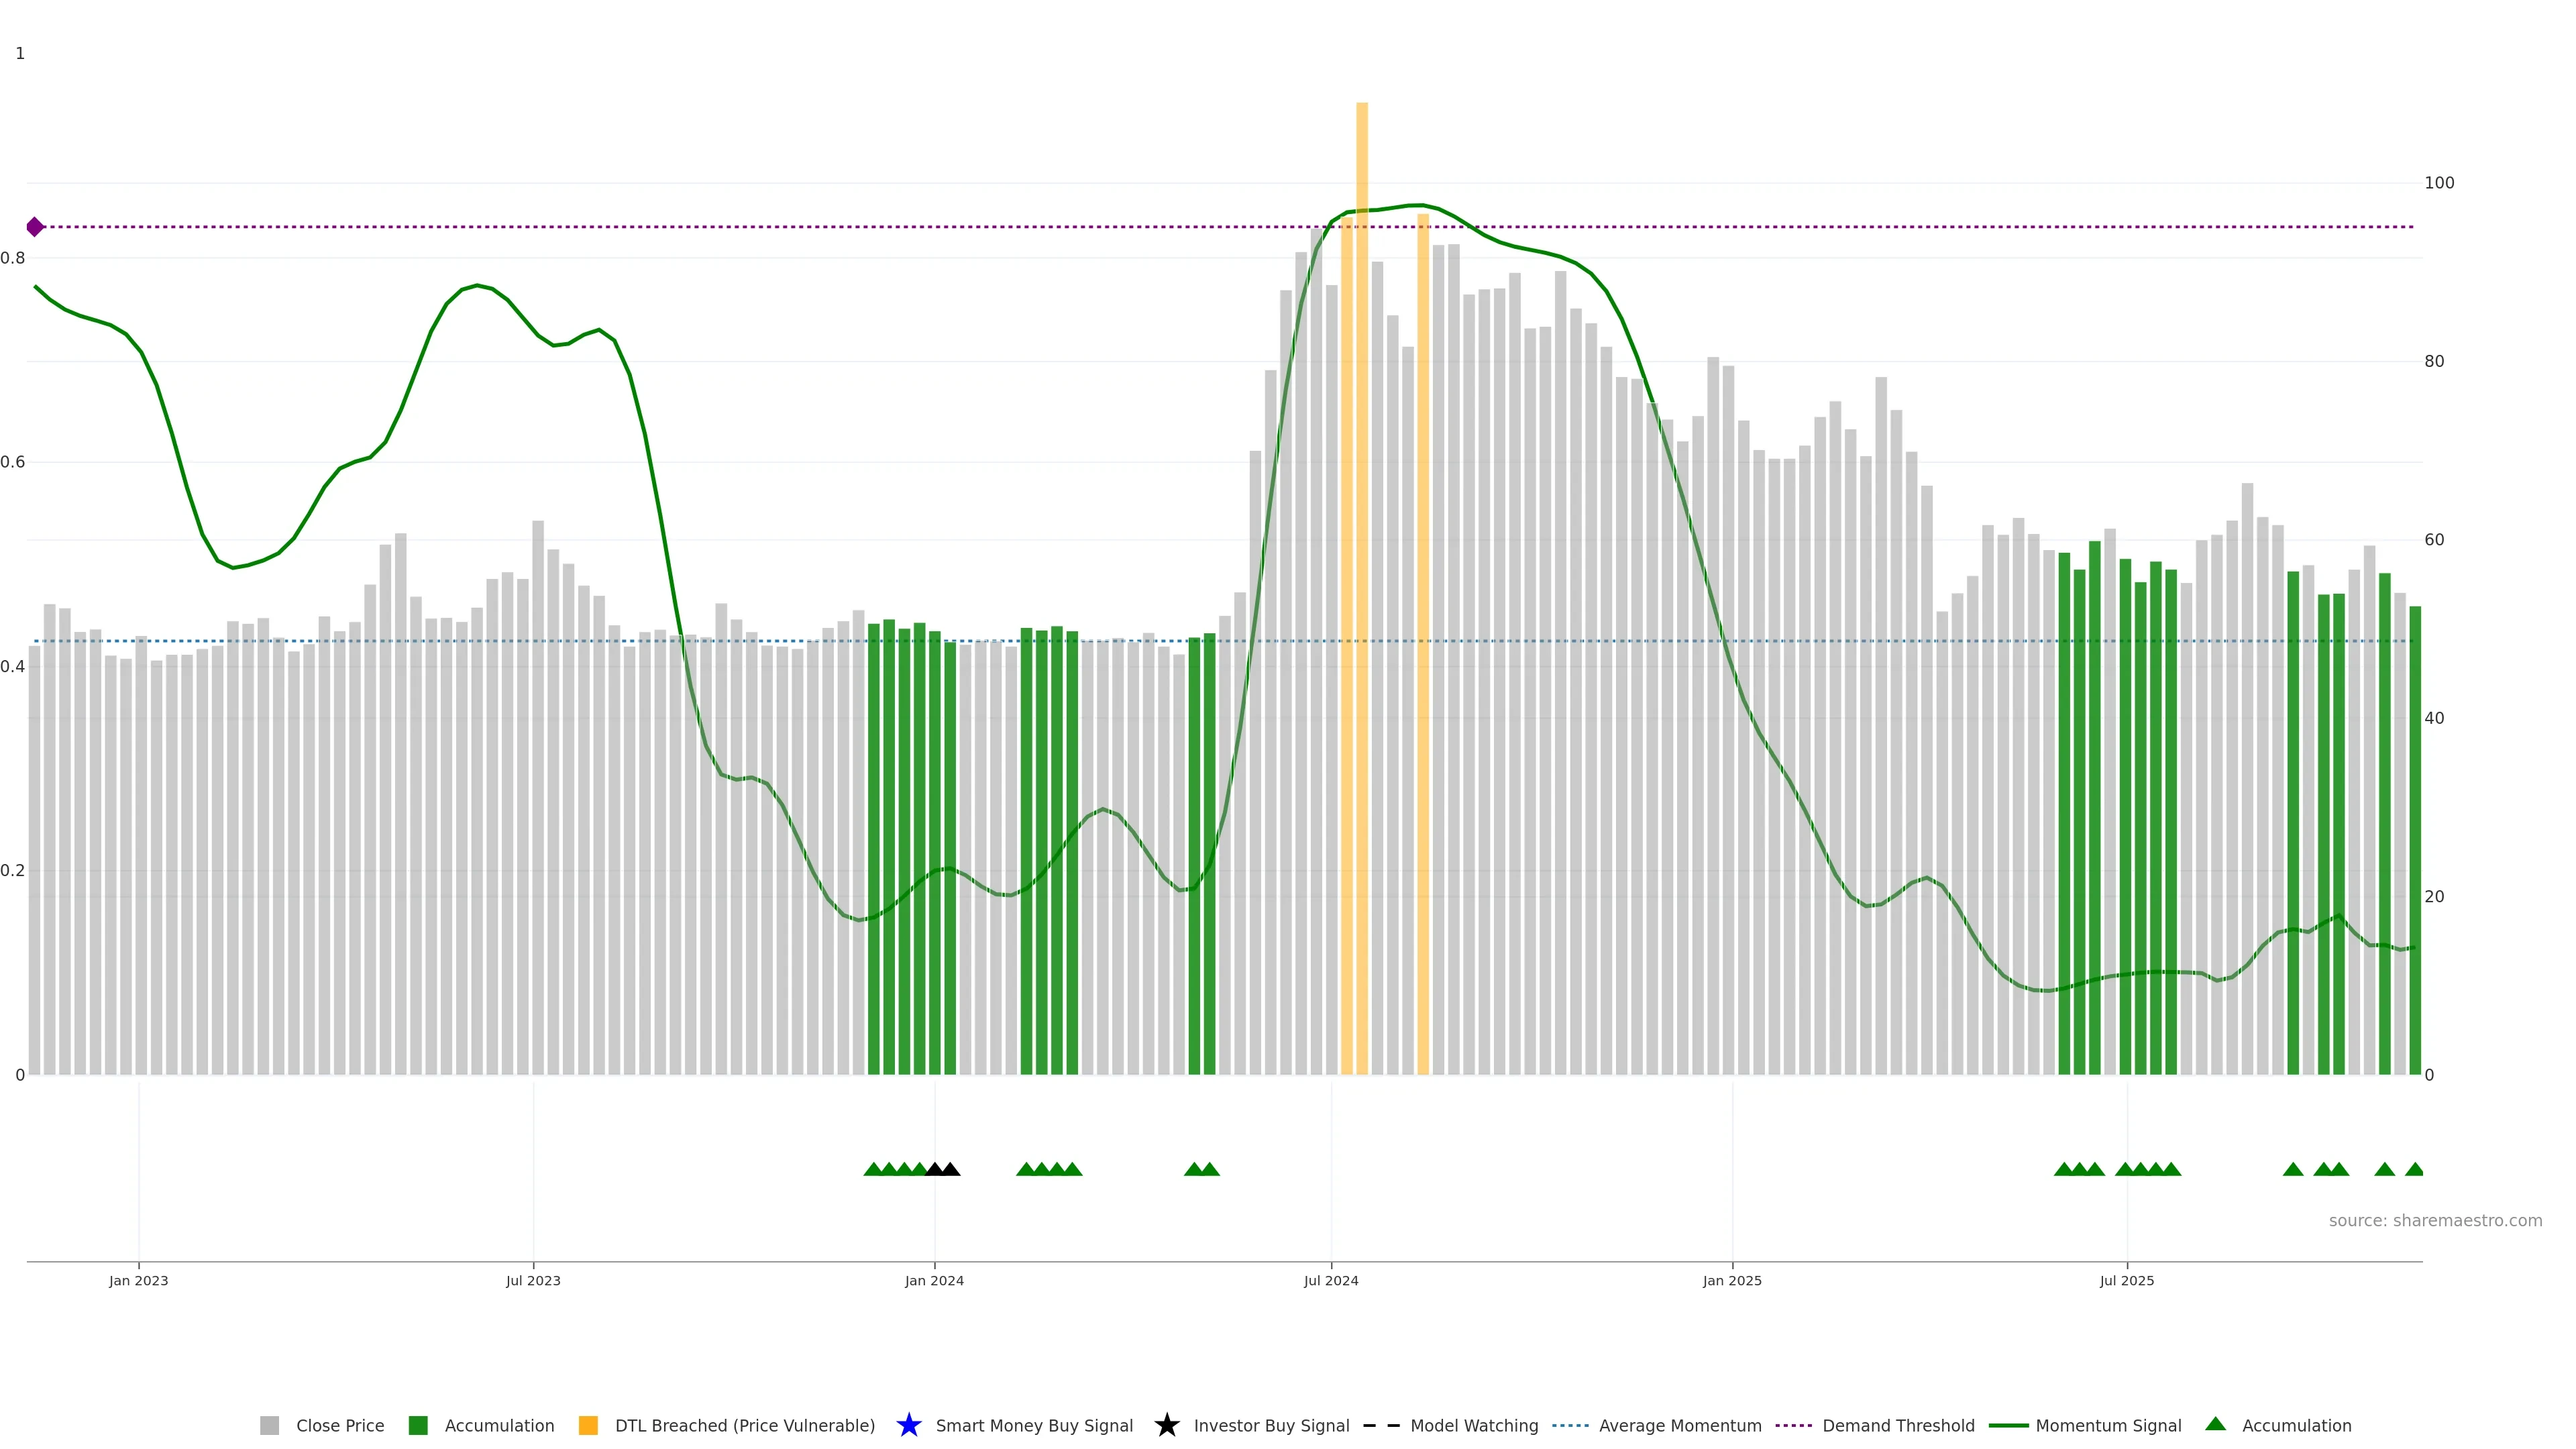Screen dimensions: 2576x1449
Task: Click the Jan 2023 x-axis label
Action: (138, 1280)
